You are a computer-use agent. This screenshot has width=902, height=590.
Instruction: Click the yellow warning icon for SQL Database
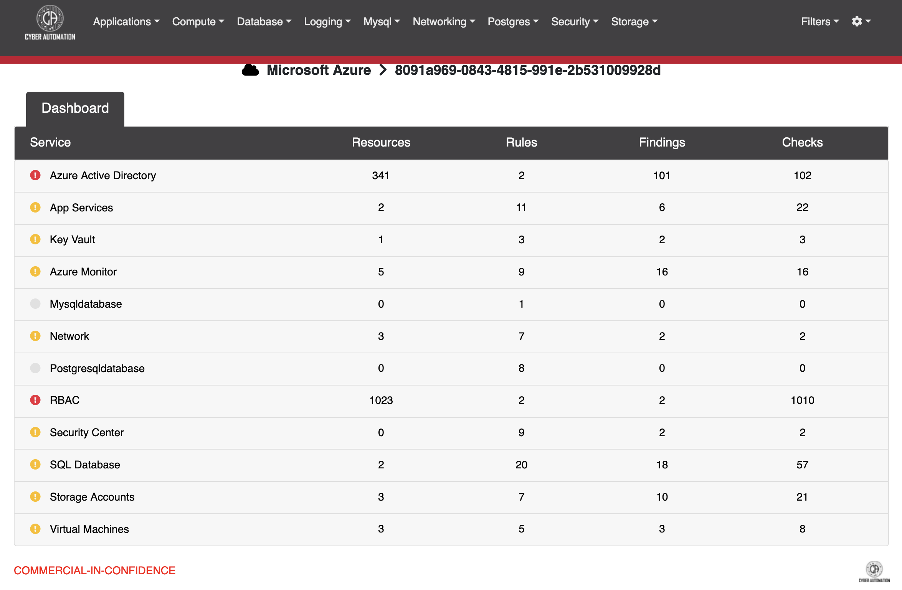tap(35, 465)
